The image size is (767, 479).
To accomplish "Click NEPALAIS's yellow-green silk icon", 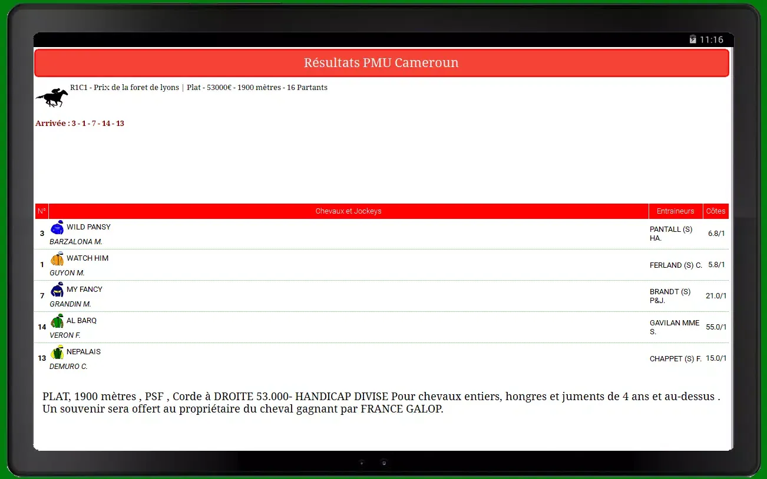I will 57,352.
